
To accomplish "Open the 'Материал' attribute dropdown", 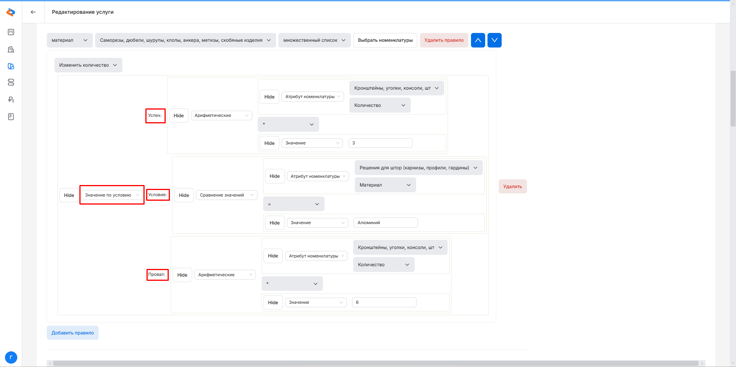I will pos(385,185).
